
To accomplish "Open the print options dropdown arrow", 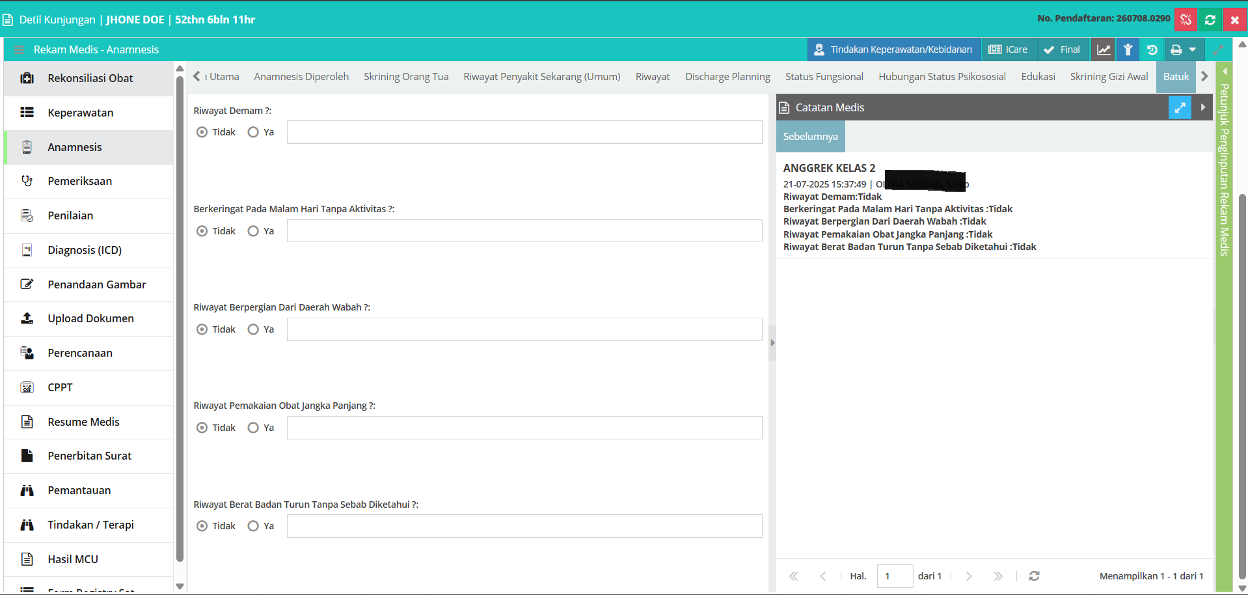I will [x=1193, y=49].
